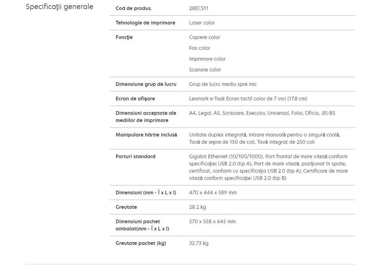The height and width of the screenshot is (266, 392).
Task: Click the "Imprimare color" entry
Action: 207,59
